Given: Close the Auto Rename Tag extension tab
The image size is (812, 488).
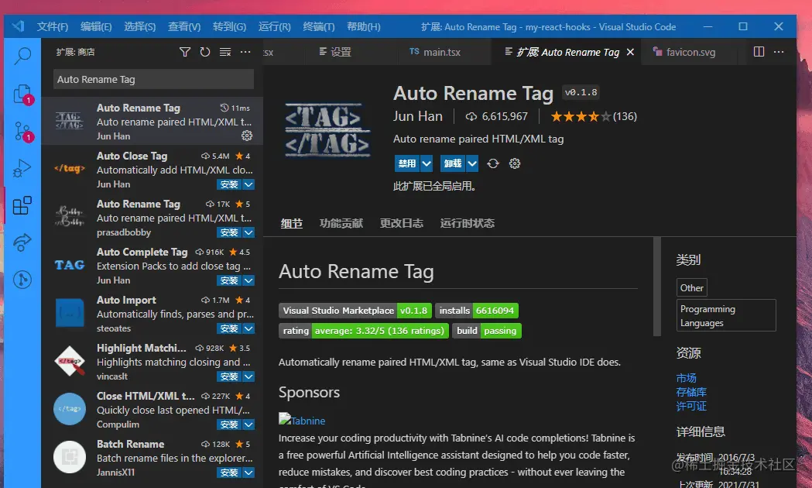Looking at the screenshot, I should [630, 52].
